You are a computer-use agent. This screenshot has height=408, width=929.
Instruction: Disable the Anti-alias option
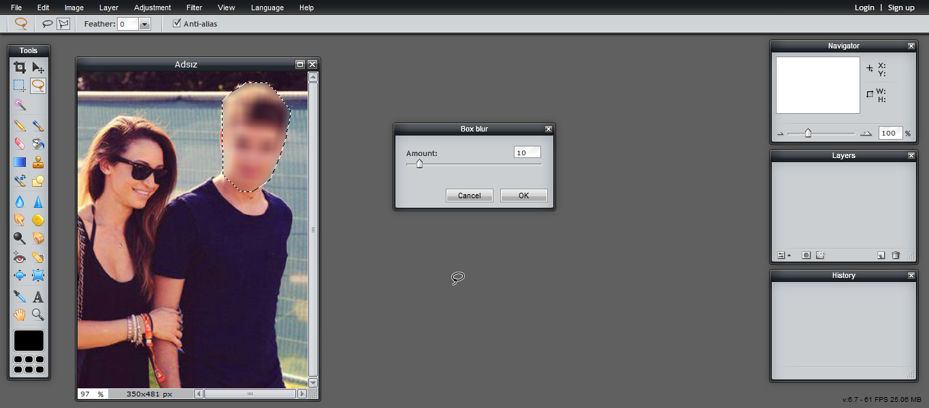click(176, 22)
